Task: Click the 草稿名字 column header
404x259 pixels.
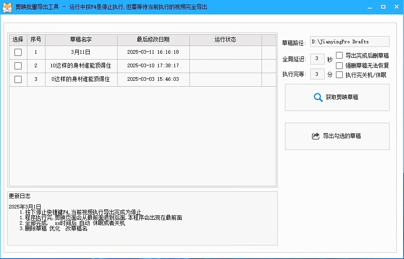Action: pos(81,40)
